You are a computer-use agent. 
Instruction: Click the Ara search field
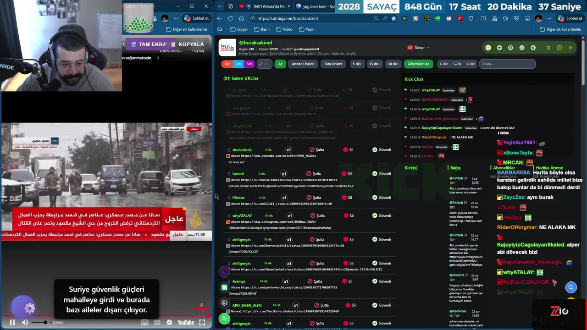tap(507, 64)
